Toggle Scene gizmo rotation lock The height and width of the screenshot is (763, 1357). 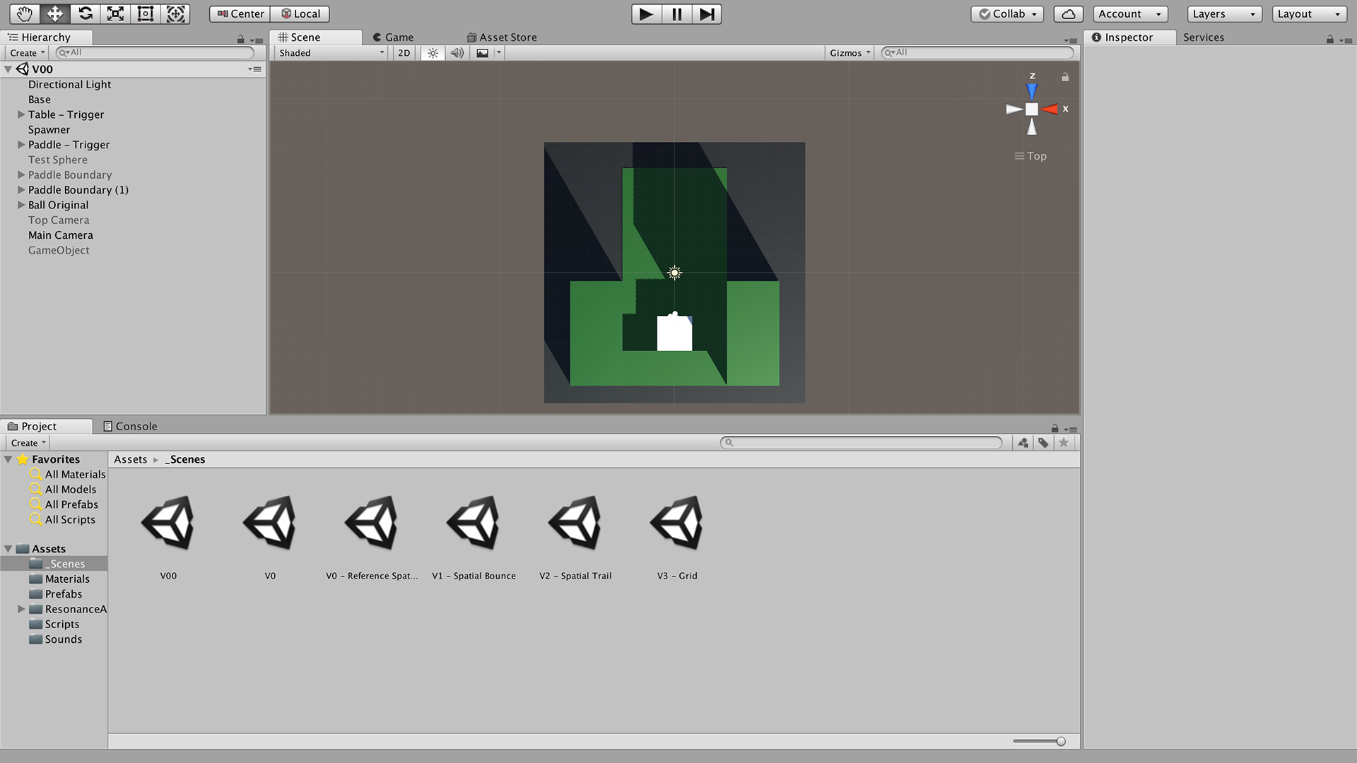1065,77
